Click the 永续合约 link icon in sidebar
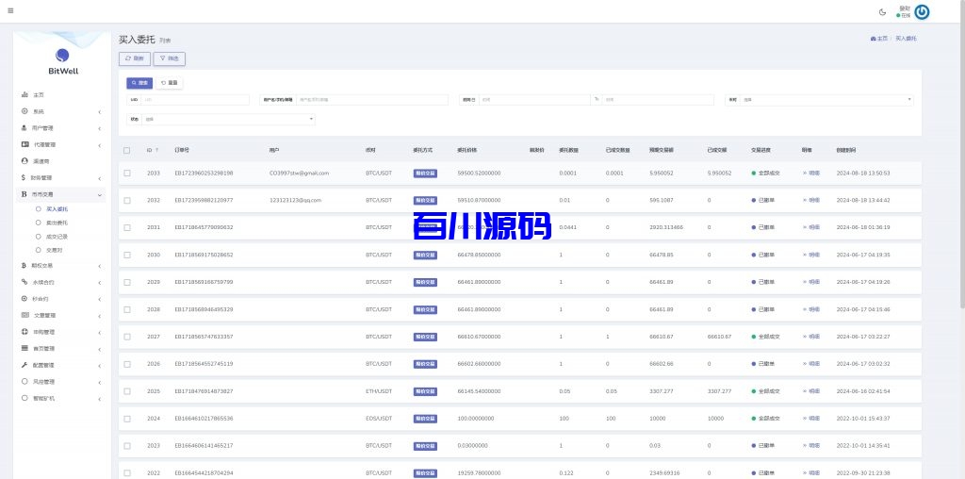 point(25,282)
